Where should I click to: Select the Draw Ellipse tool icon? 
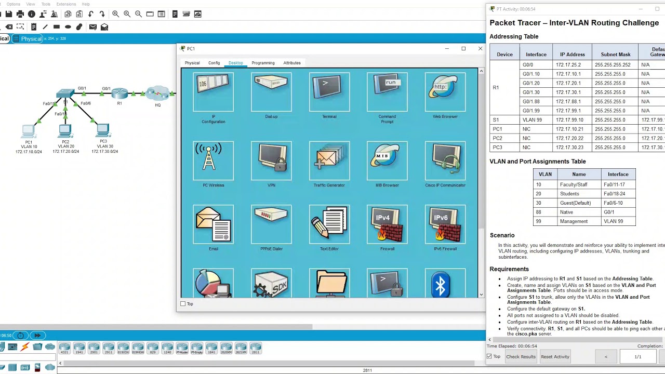click(68, 27)
